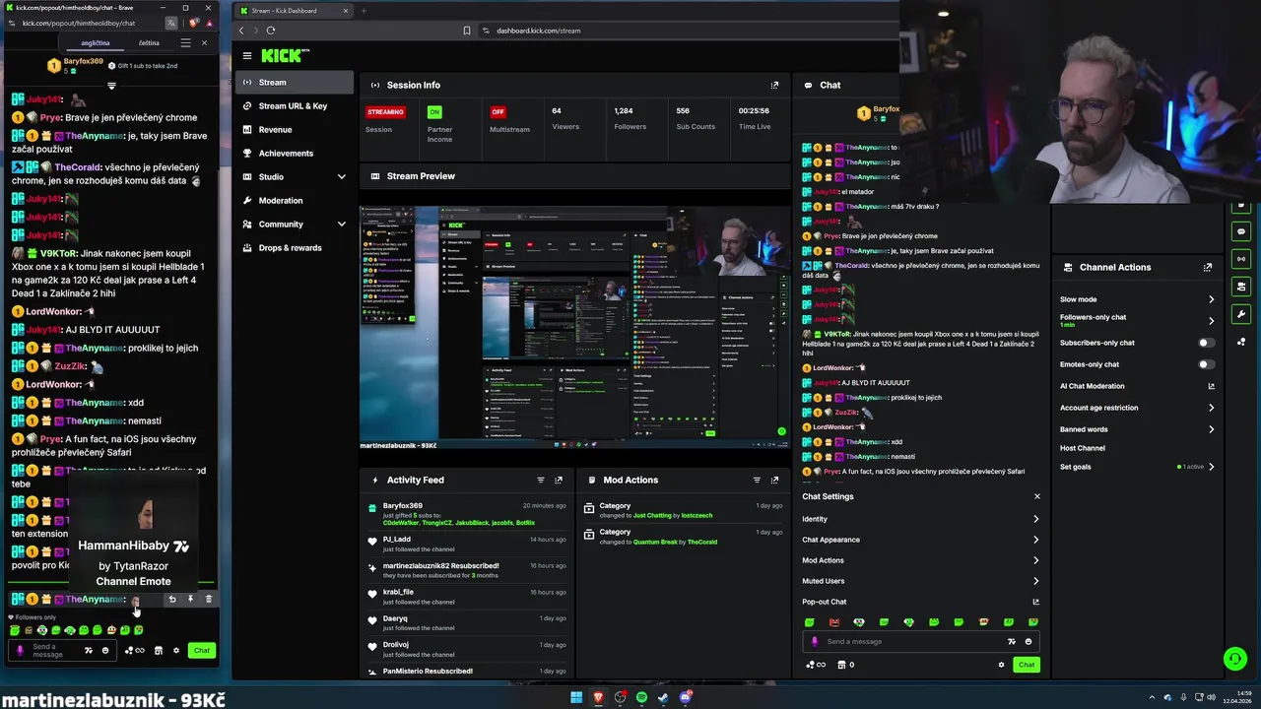Toggle Emotes-only chat switch
1261x709 pixels.
[x=1206, y=364]
